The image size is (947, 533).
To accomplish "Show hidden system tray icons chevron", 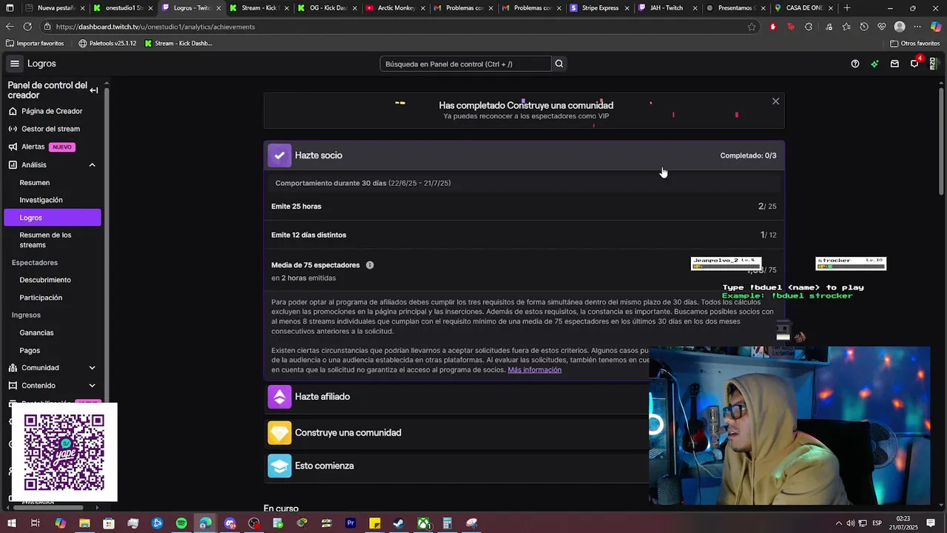I will (x=838, y=523).
